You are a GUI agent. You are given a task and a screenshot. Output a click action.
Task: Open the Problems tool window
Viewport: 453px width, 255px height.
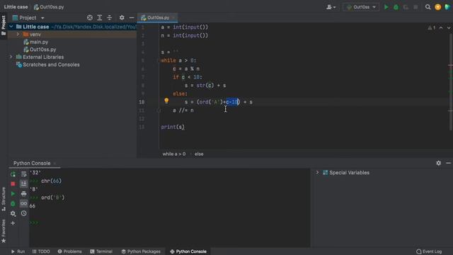69,251
